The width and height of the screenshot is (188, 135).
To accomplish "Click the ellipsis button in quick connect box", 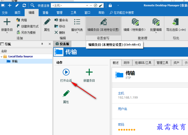I will pos(91,6).
